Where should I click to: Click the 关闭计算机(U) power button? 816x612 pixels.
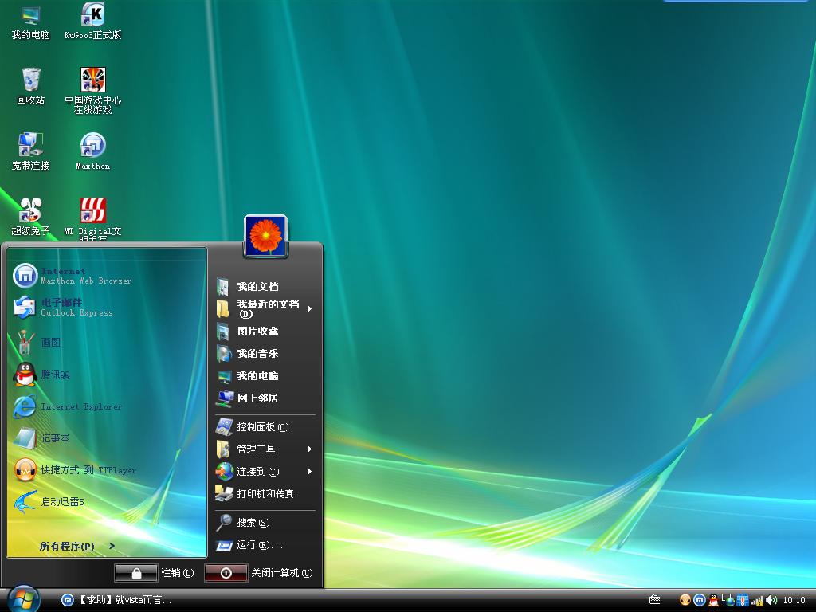226,573
